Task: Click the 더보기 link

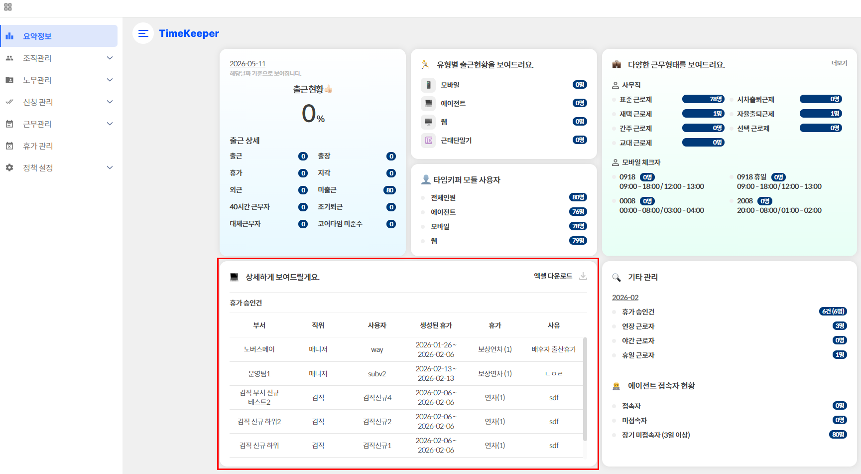Action: coord(839,63)
